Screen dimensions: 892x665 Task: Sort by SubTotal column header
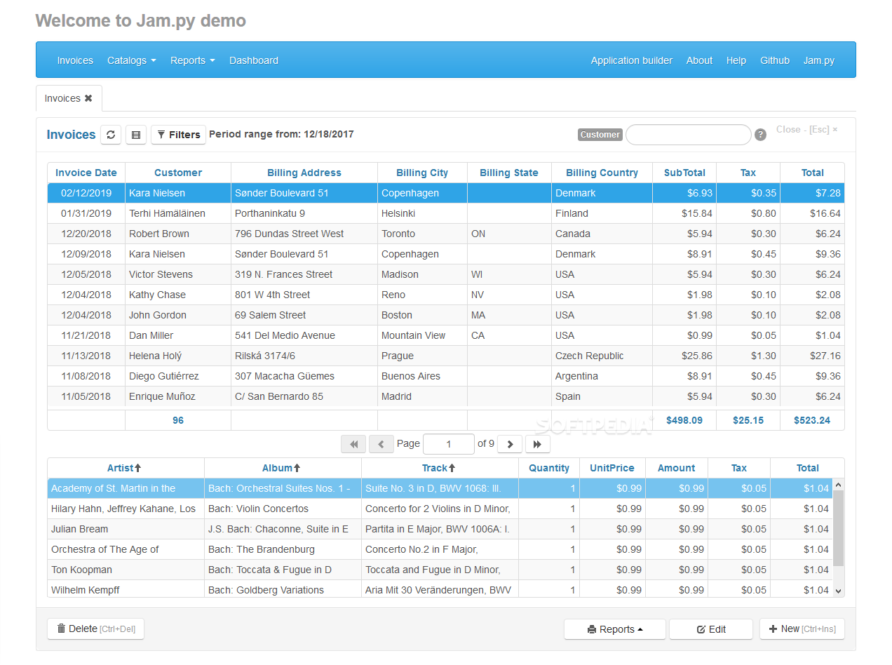684,173
